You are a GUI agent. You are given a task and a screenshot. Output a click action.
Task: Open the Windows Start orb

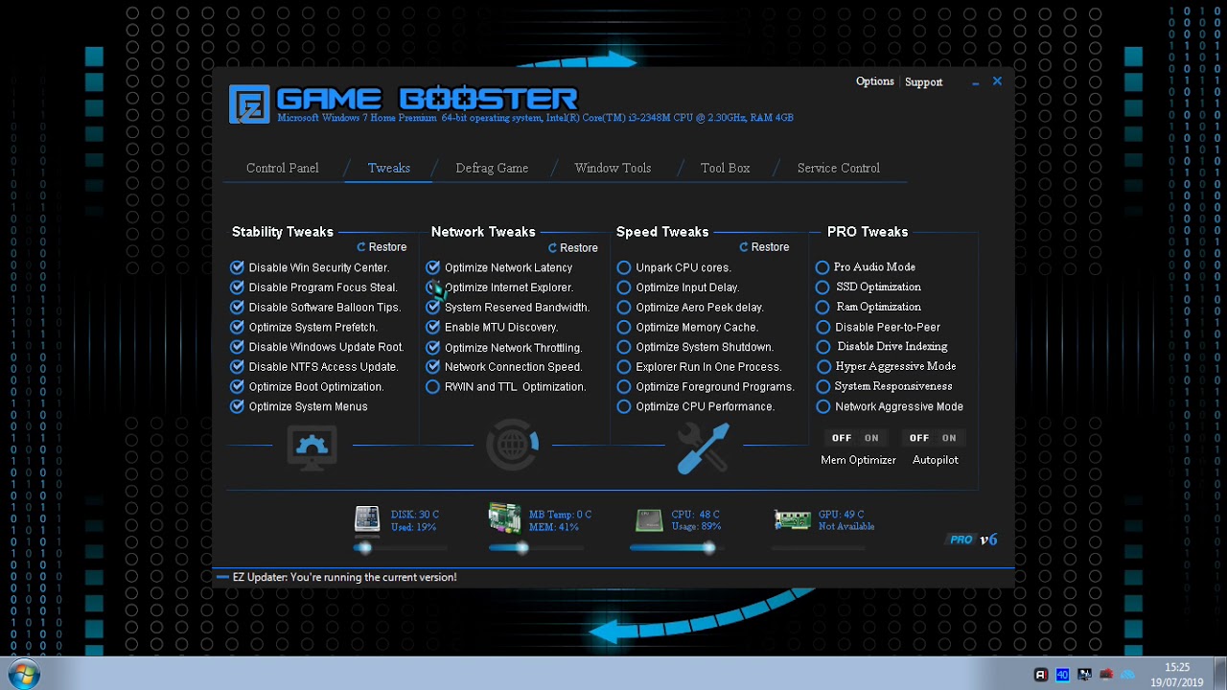click(x=23, y=675)
